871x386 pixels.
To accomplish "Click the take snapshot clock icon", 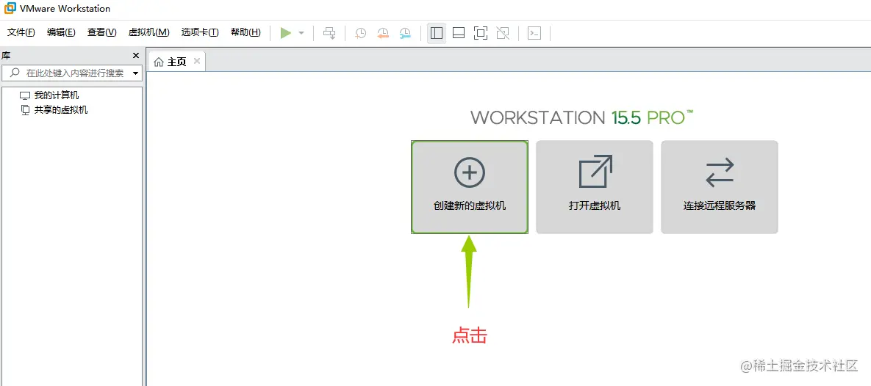I will pyautogui.click(x=360, y=33).
